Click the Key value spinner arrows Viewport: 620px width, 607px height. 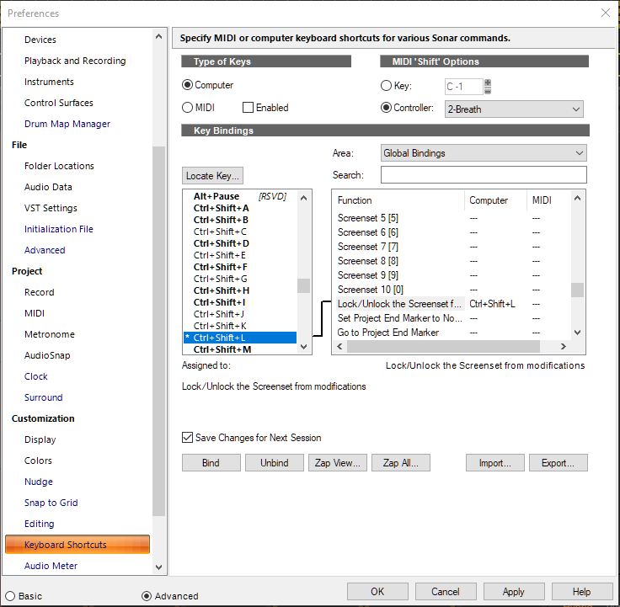point(488,86)
